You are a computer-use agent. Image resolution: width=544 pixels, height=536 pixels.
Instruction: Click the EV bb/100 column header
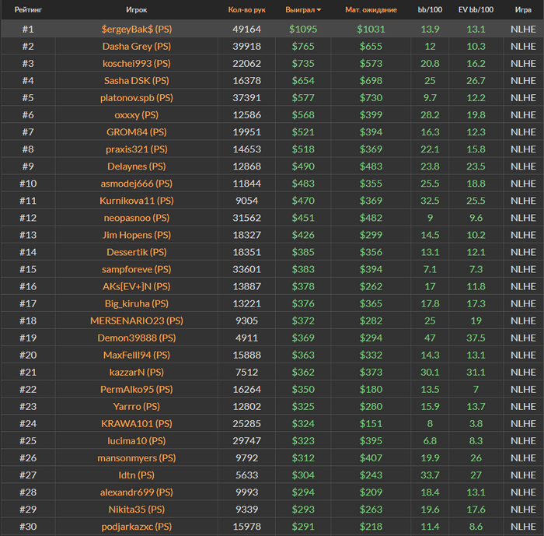click(x=476, y=10)
